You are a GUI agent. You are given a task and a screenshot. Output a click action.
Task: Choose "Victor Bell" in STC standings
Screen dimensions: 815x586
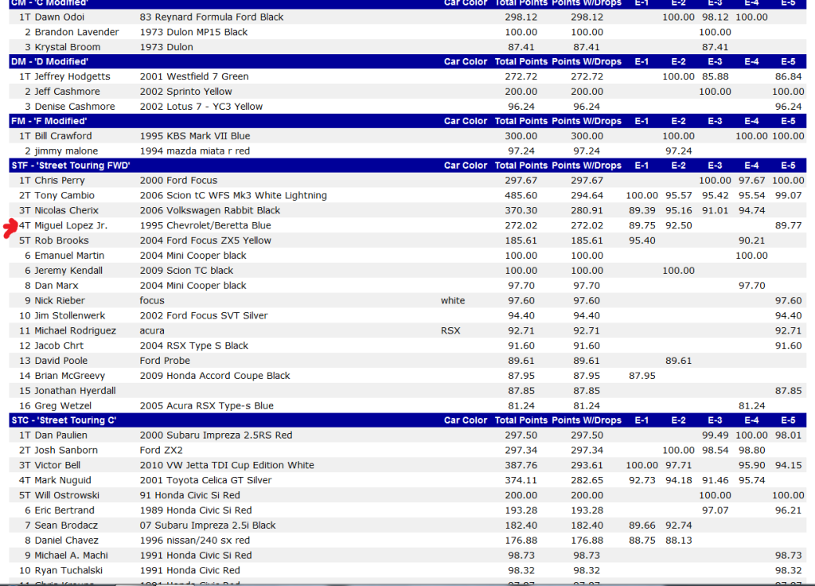(x=57, y=466)
